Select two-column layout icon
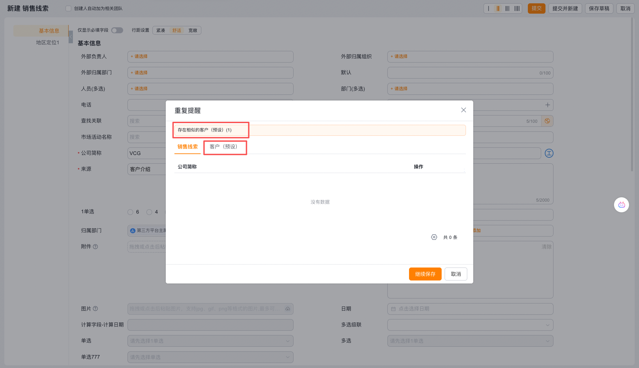 click(x=498, y=9)
